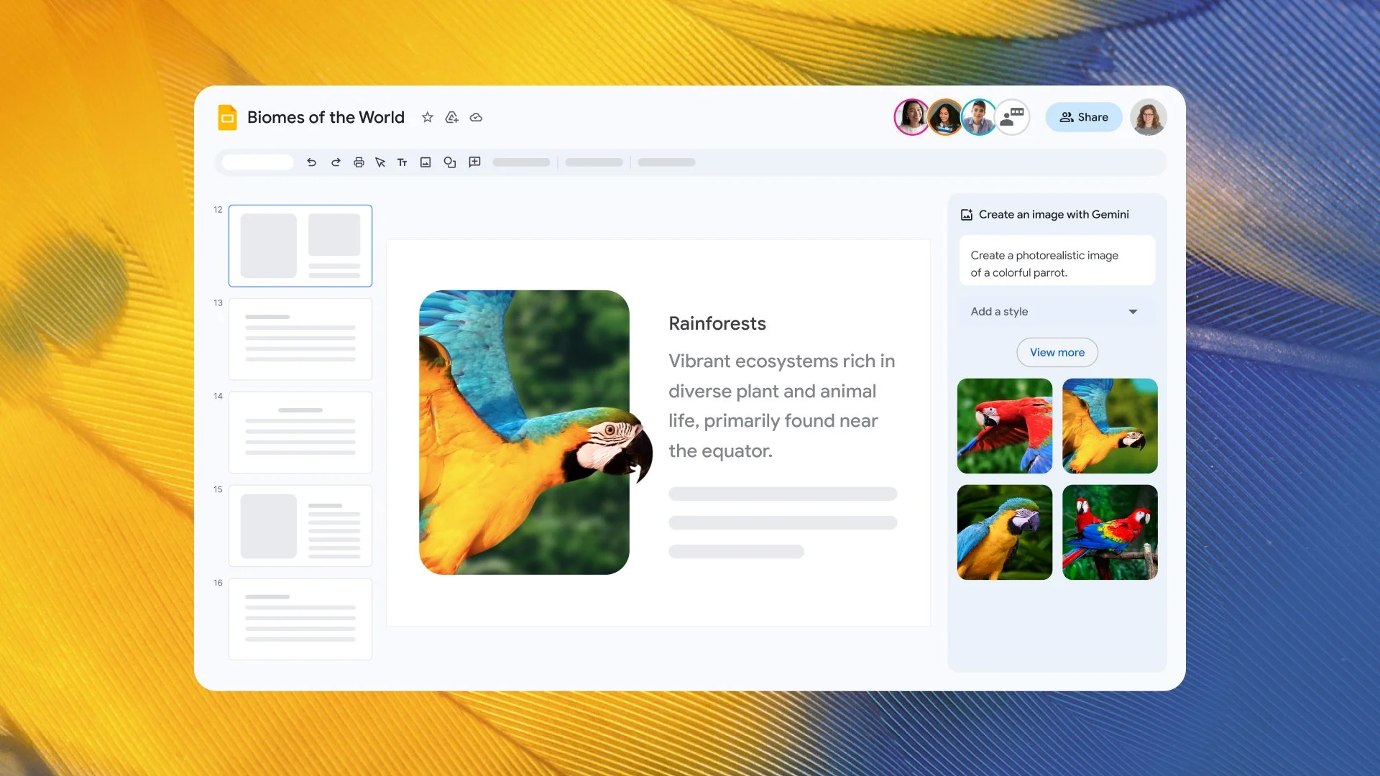Open the shapes tool
Screen dimensions: 1380x776
tap(450, 162)
